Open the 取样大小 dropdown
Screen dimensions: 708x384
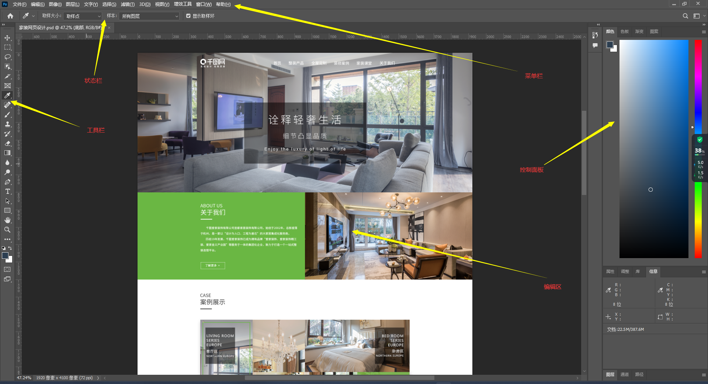[x=83, y=16]
